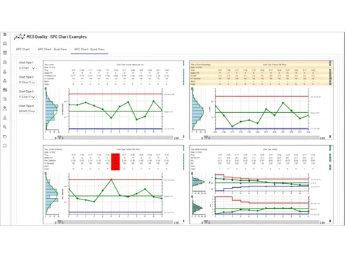Select the hierarchy tree icon in sidebar

click(5, 80)
